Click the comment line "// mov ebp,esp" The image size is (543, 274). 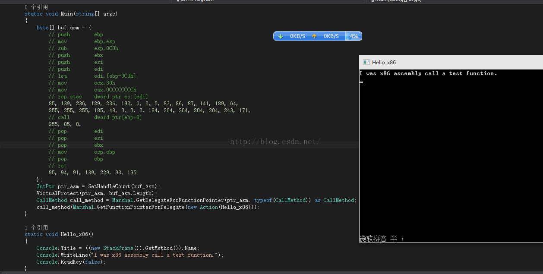click(x=82, y=41)
